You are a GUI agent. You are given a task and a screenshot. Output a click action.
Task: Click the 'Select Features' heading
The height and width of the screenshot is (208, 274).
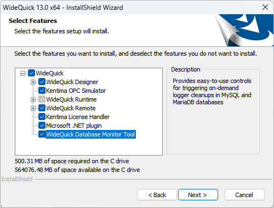(x=33, y=21)
